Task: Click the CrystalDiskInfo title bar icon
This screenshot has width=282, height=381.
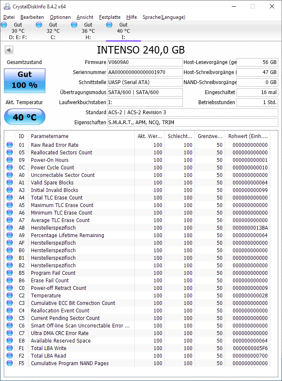Action: pyautogui.click(x=7, y=6)
